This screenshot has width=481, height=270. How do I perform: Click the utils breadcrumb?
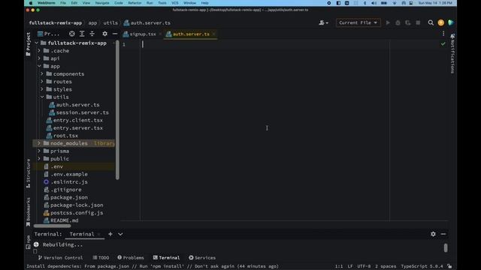click(110, 23)
